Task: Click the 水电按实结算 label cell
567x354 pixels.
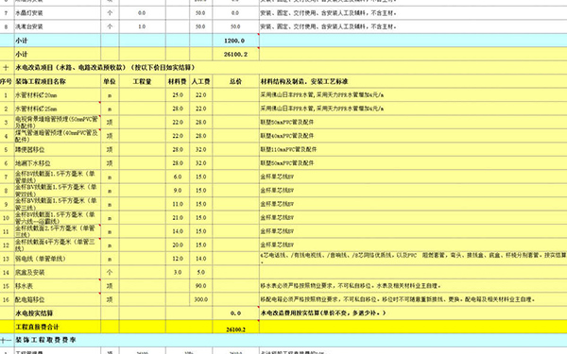Action: click(58, 313)
